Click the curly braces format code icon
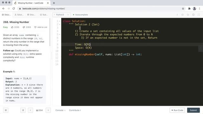203x114 pixels. pyautogui.click(x=182, y=15)
